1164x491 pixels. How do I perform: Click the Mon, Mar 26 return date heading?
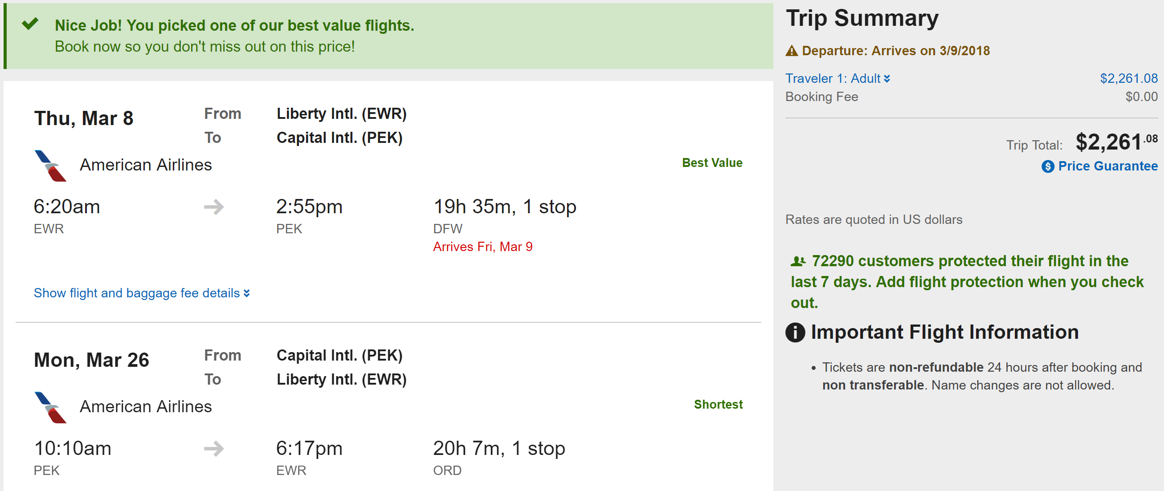(91, 360)
